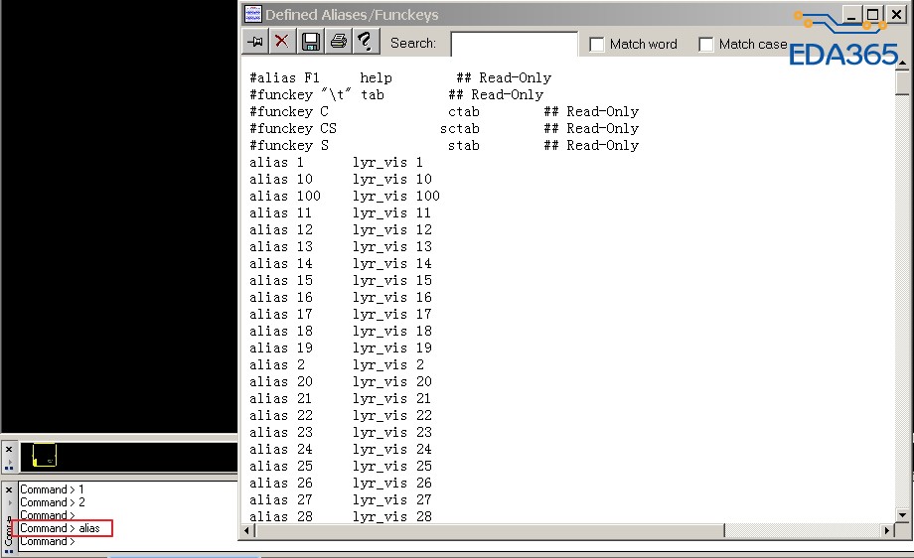This screenshot has height=558, width=914.
Task: Click the last empty Command prompt line
Action: click(48, 541)
